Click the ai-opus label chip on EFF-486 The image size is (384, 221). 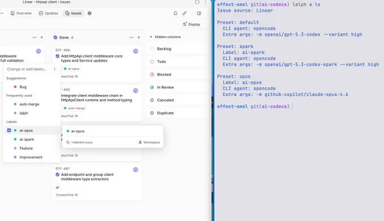pos(72,69)
